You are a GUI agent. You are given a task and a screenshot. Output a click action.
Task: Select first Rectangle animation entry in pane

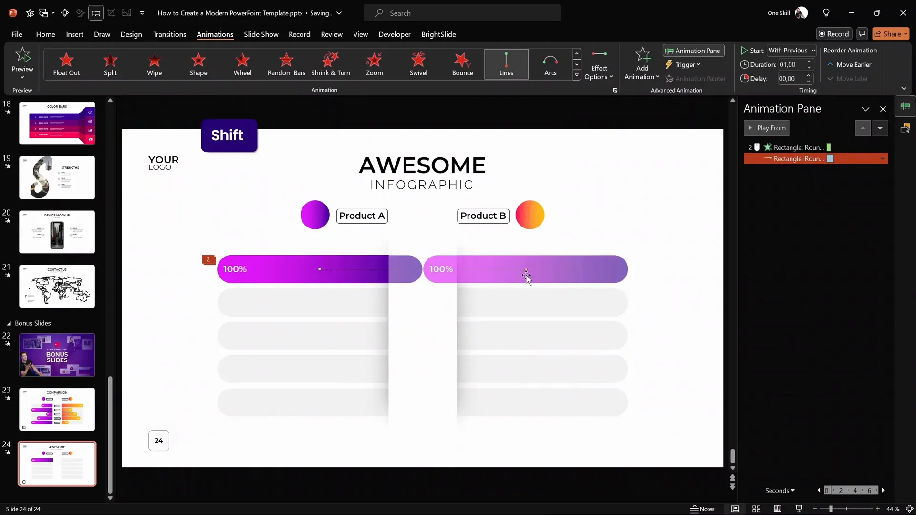(815, 147)
